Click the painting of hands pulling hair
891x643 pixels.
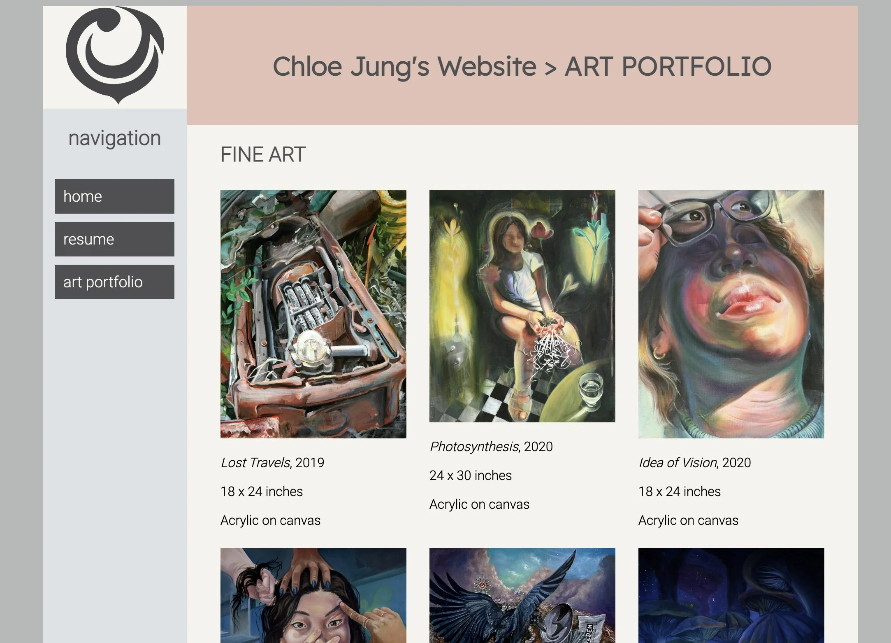tap(313, 595)
